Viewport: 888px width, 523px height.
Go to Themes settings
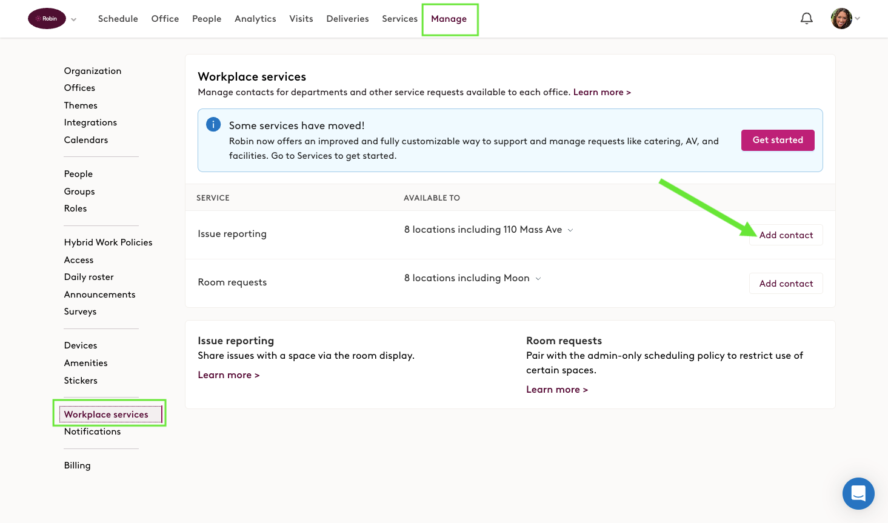[81, 105]
